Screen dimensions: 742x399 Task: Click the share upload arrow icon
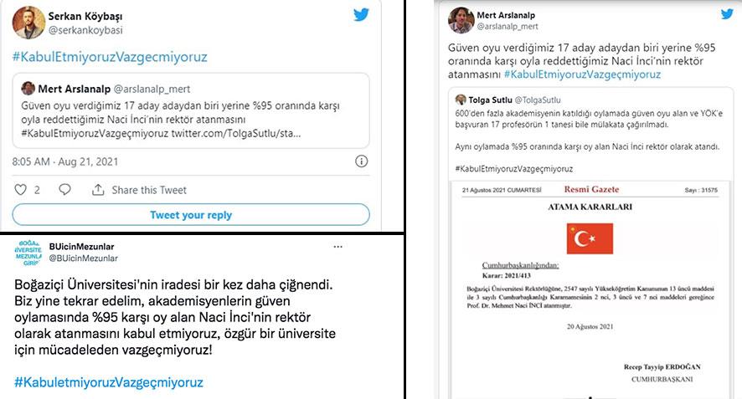98,190
